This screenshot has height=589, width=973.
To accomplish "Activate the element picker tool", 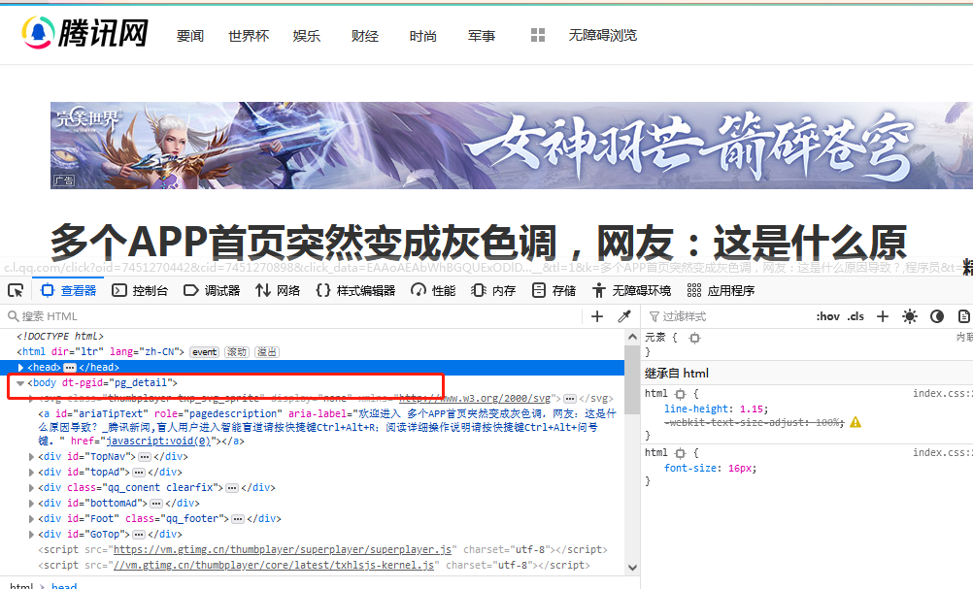I will [16, 290].
